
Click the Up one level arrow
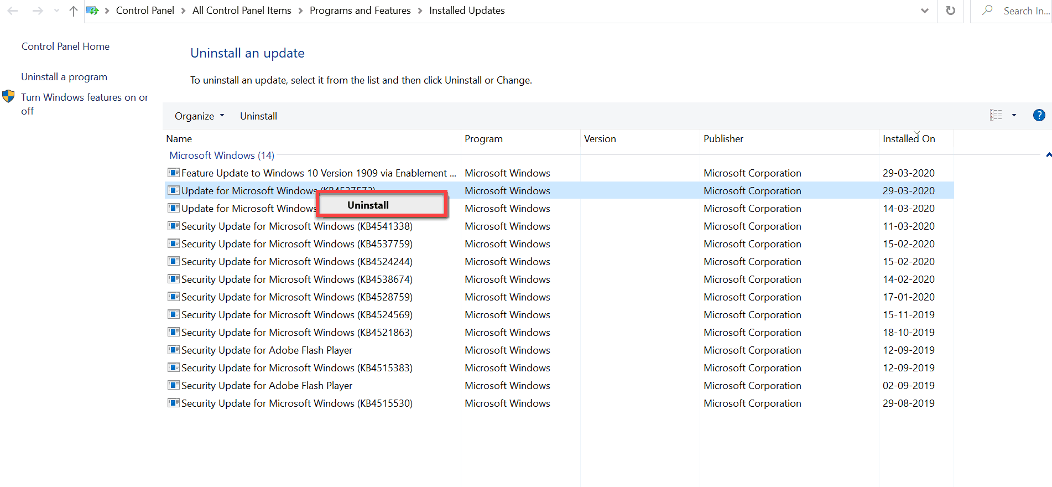tap(73, 11)
